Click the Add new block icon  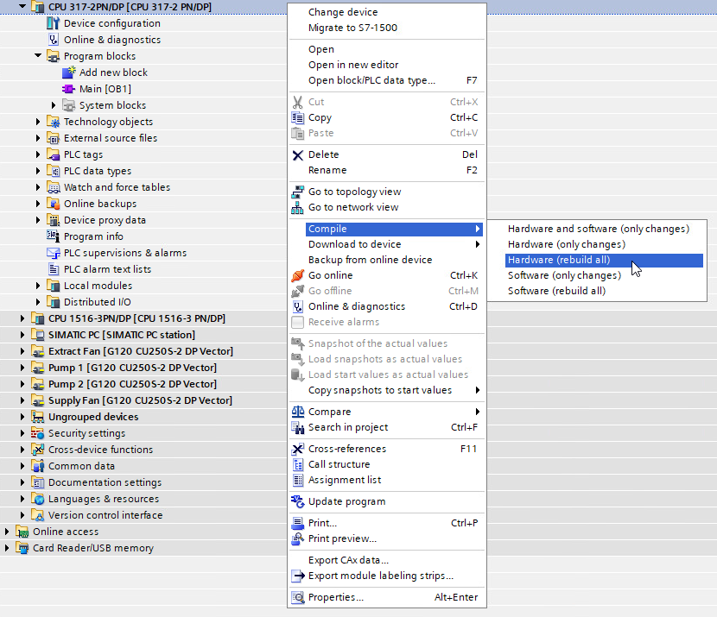pos(68,72)
